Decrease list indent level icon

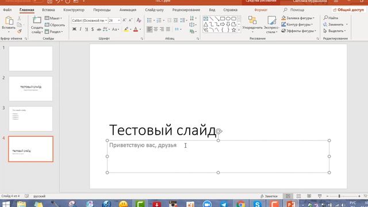point(169,21)
